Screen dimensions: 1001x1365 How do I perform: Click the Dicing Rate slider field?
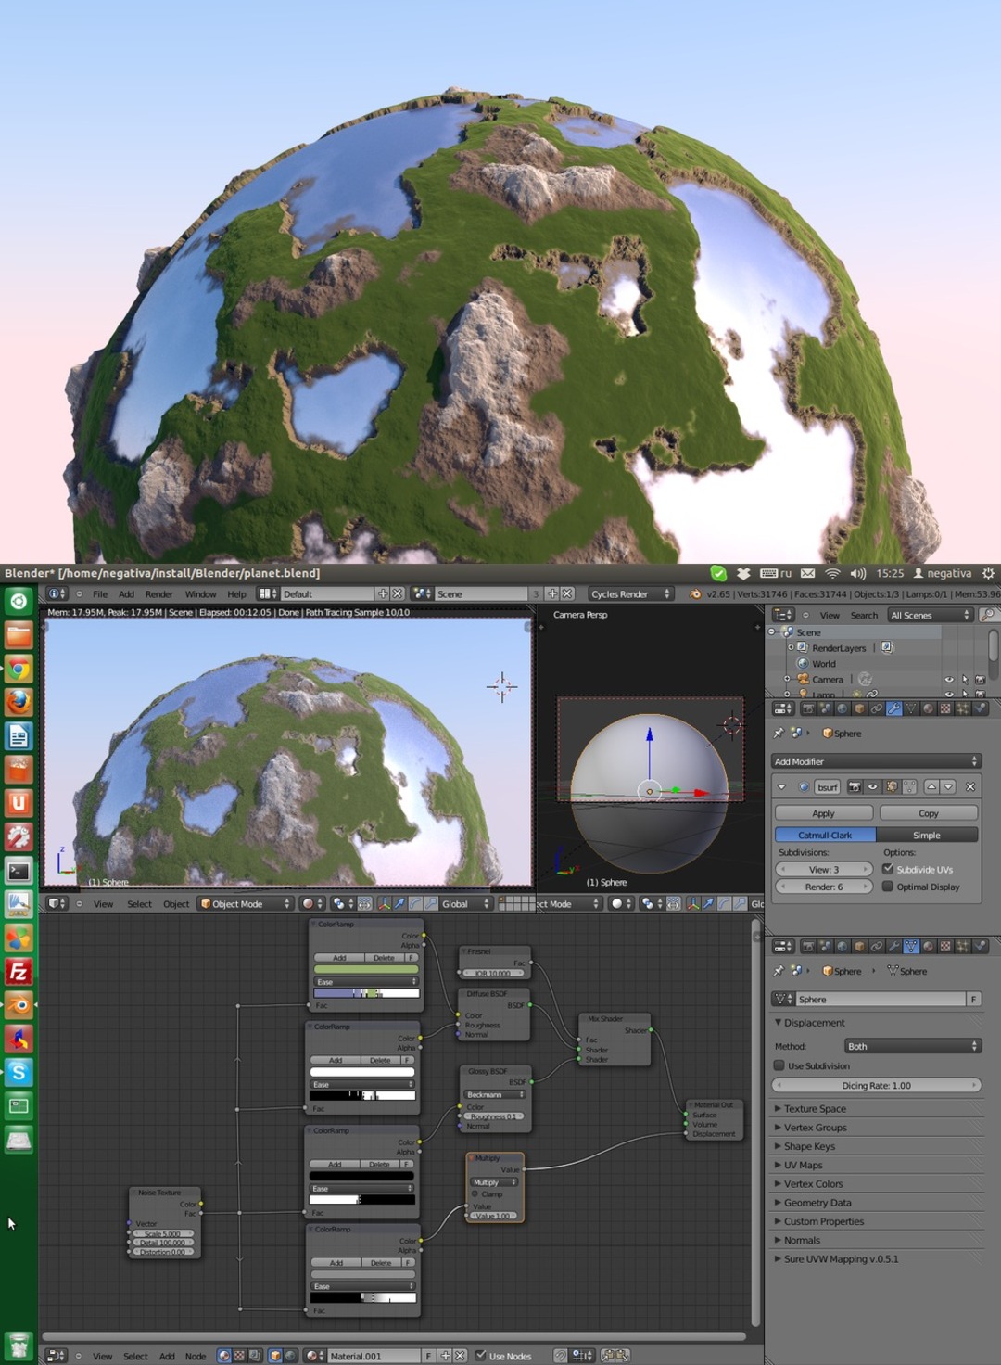click(876, 1086)
